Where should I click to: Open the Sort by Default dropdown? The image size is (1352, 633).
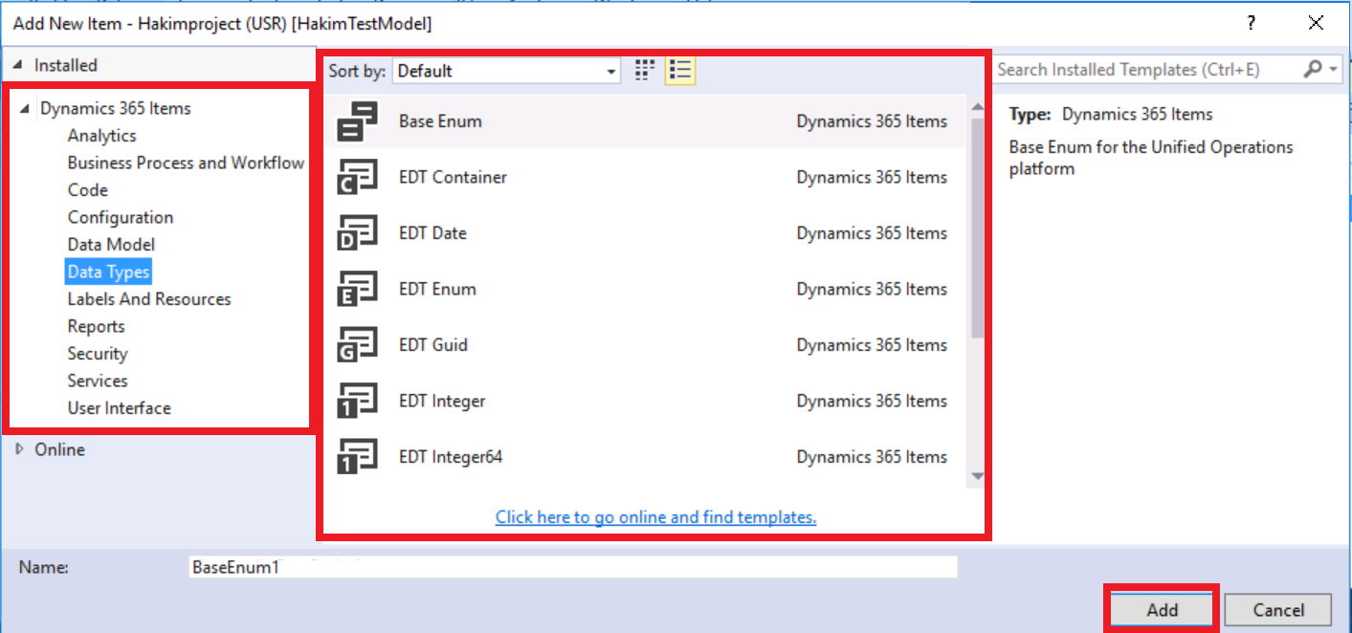(x=506, y=71)
